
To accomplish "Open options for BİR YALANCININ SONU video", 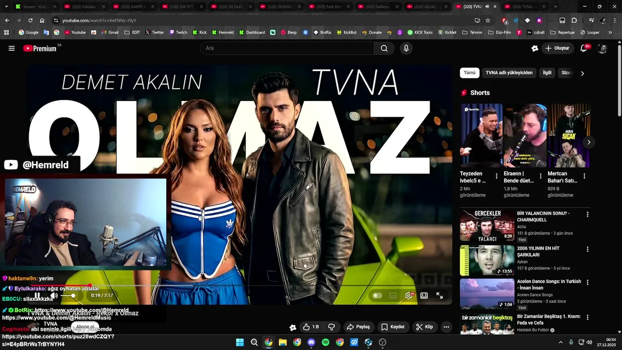I will 587,214.
